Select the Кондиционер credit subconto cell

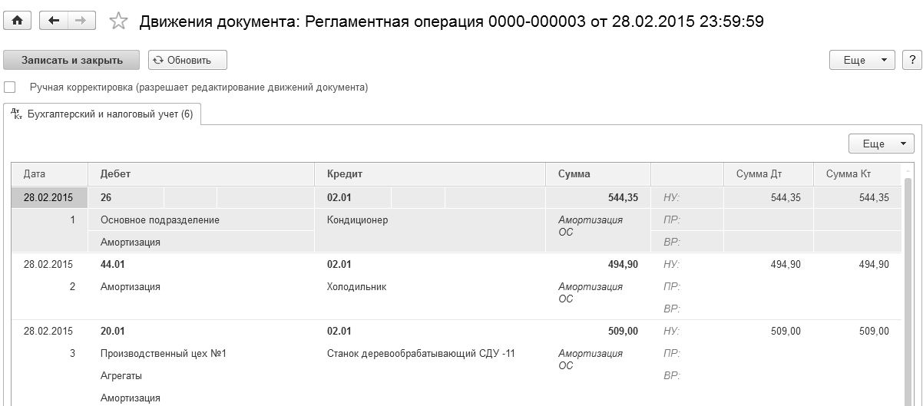point(358,220)
